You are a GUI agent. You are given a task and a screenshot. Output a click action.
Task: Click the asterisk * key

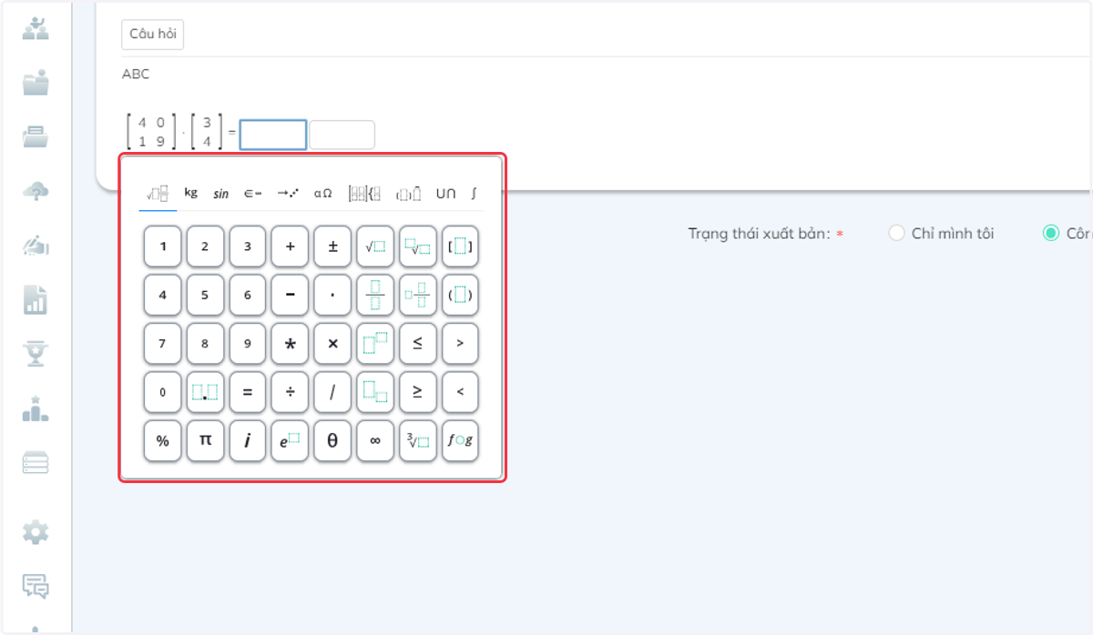tap(290, 343)
